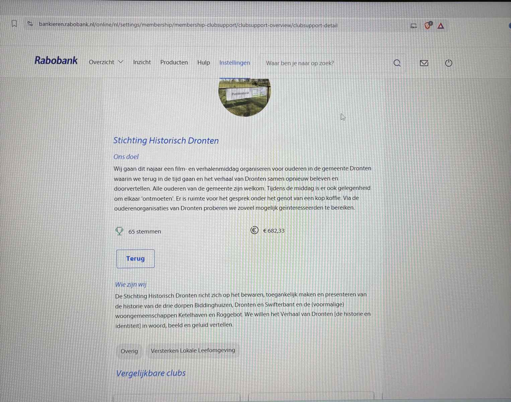
Task: Open site settings icon beside the URL
Action: point(30,24)
